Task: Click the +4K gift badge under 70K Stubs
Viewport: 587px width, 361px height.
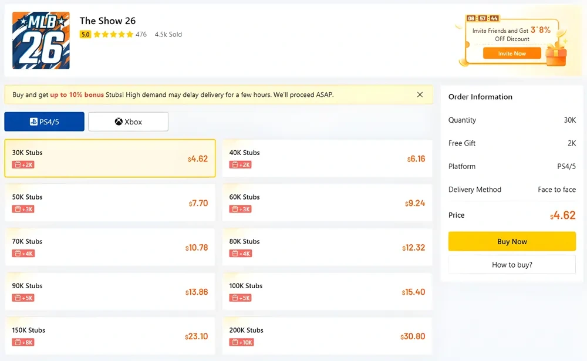Action: 23,254
